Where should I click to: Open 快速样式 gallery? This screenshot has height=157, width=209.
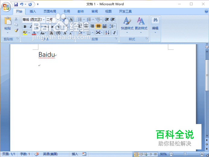[127, 25]
